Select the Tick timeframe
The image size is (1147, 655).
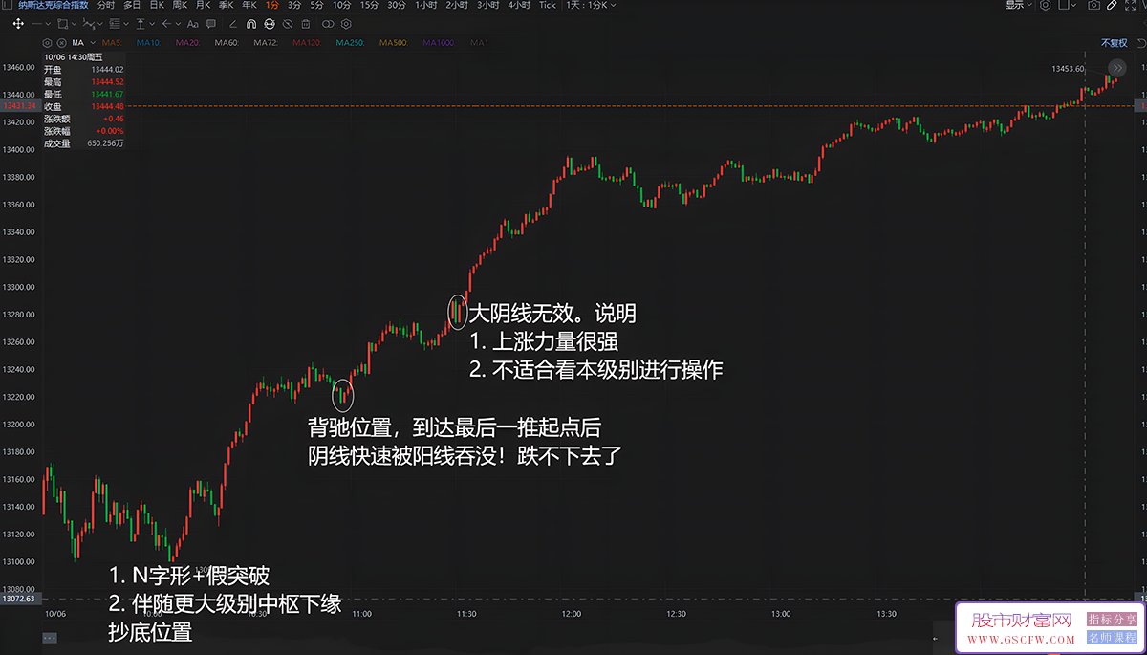tap(548, 5)
